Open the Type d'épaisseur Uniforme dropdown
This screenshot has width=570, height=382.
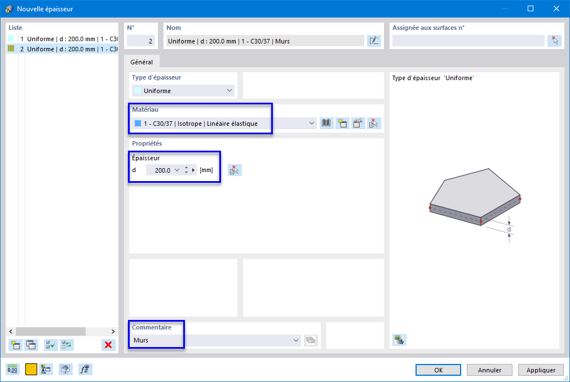point(183,91)
